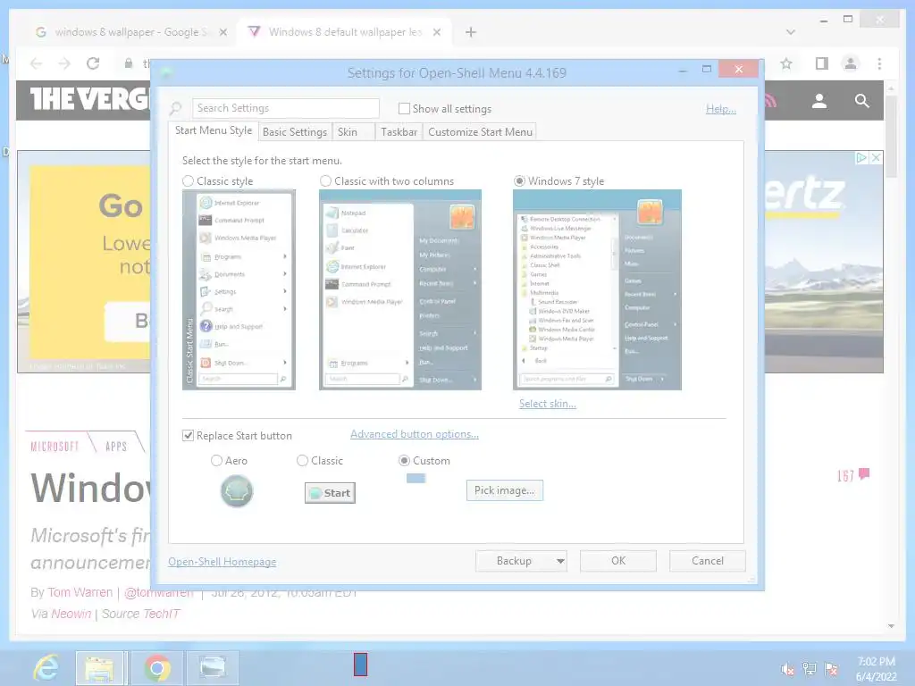Open the Apps category link
Viewport: 915px width, 686px height.
(116, 447)
